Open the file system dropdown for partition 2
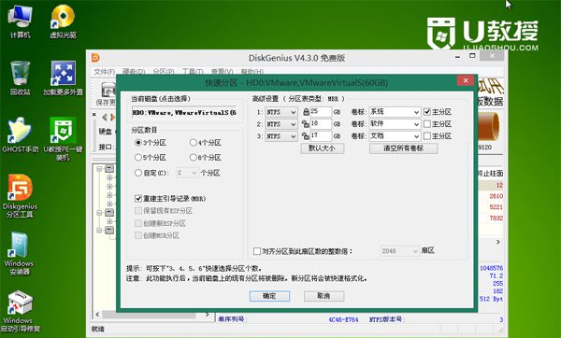Screen dimensions: 561x338 (281, 124)
